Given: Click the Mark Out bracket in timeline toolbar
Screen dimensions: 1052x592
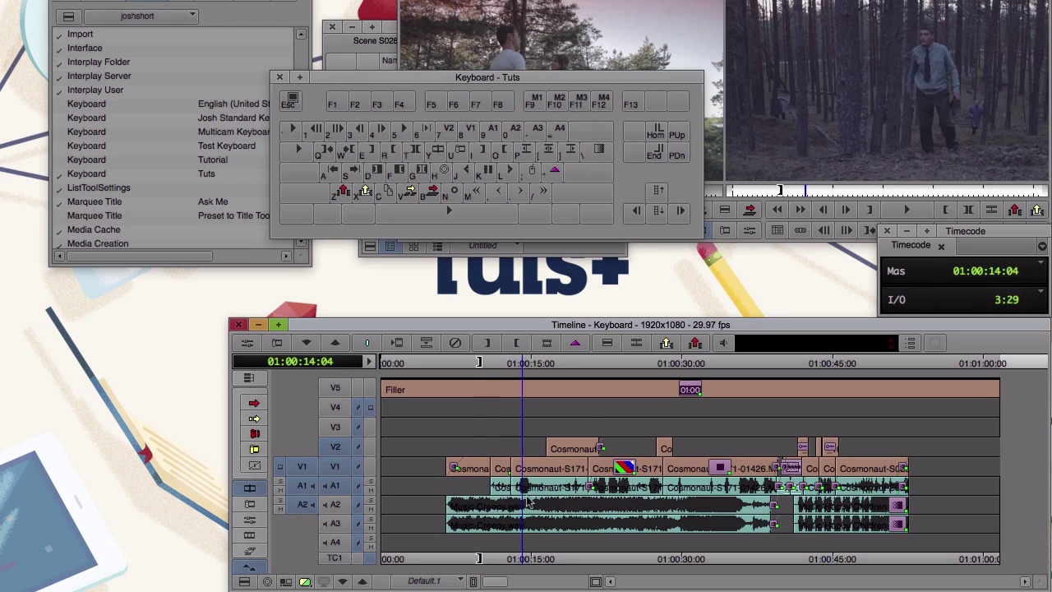Looking at the screenshot, I should click(x=516, y=343).
